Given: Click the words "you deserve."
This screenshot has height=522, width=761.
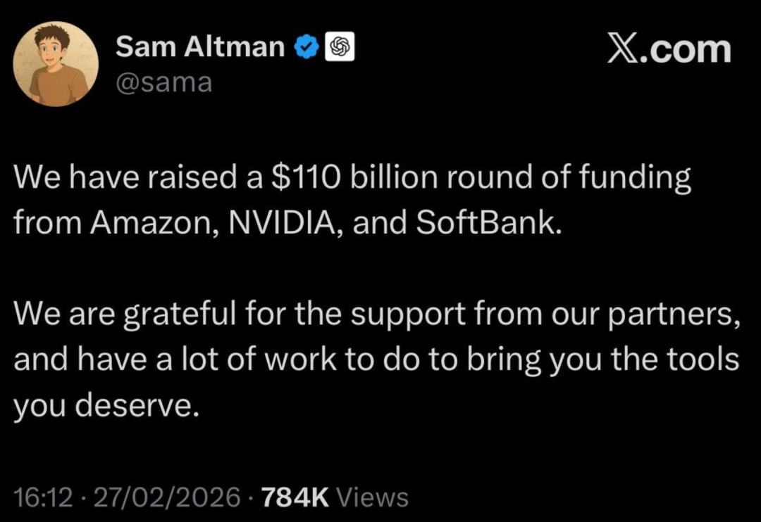Looking at the screenshot, I should click(x=102, y=406).
